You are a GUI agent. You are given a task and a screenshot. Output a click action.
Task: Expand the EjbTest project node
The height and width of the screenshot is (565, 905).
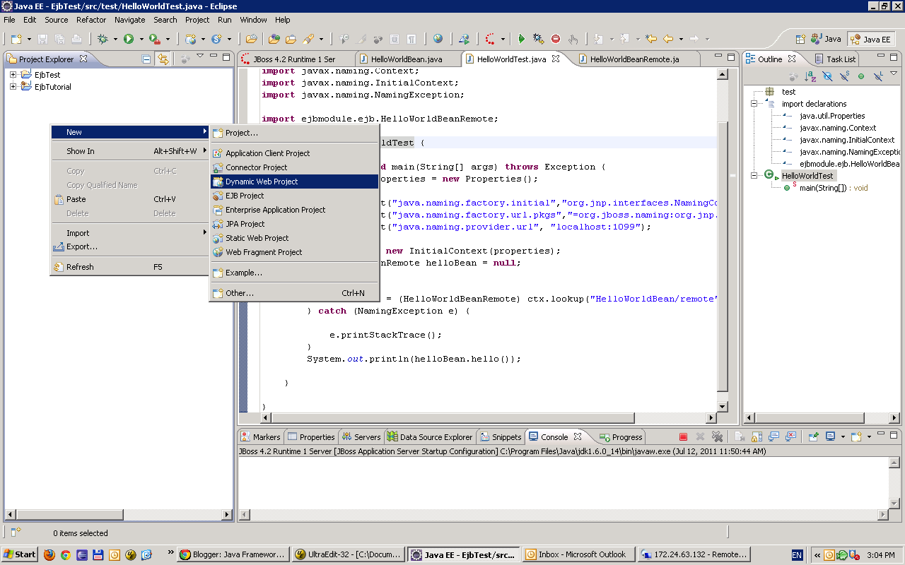(x=11, y=74)
